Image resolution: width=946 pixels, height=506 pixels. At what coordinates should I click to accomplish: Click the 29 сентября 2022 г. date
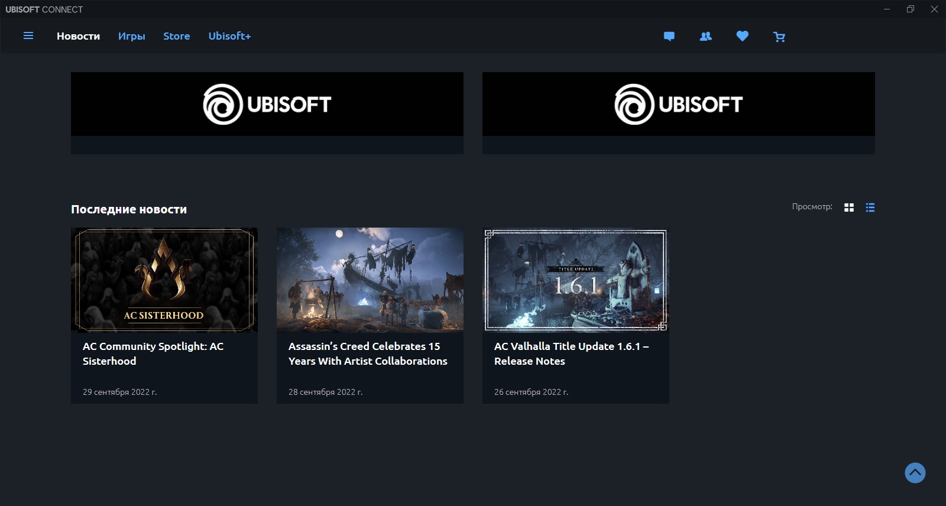click(120, 392)
